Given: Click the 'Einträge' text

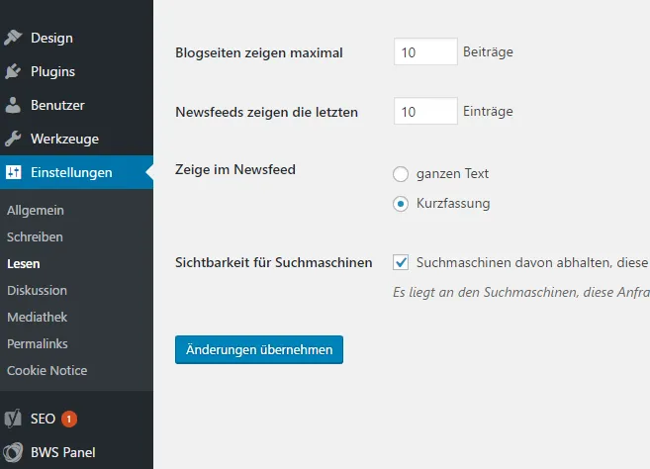Looking at the screenshot, I should pyautogui.click(x=488, y=112).
